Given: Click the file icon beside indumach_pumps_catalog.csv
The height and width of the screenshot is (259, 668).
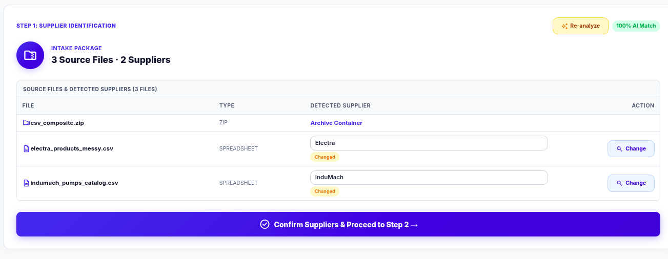Looking at the screenshot, I should point(26,183).
